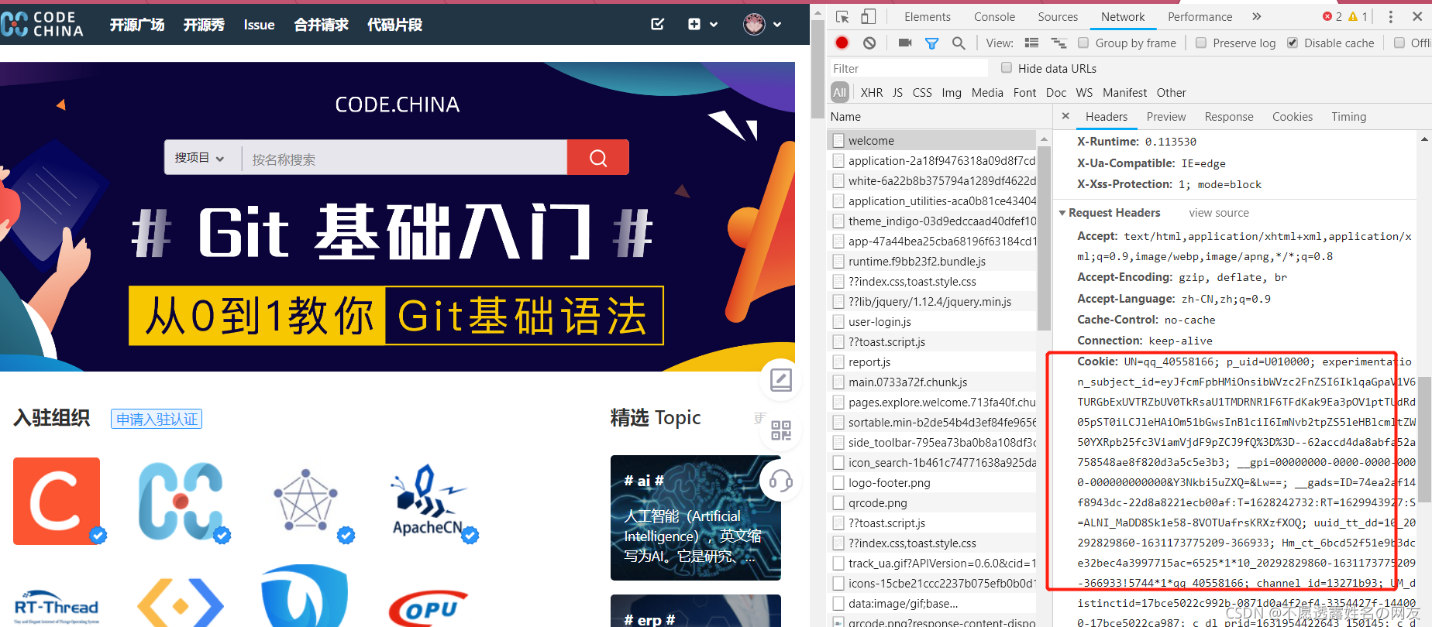Open the orange C organization logo
The width and height of the screenshot is (1432, 627).
tap(57, 501)
